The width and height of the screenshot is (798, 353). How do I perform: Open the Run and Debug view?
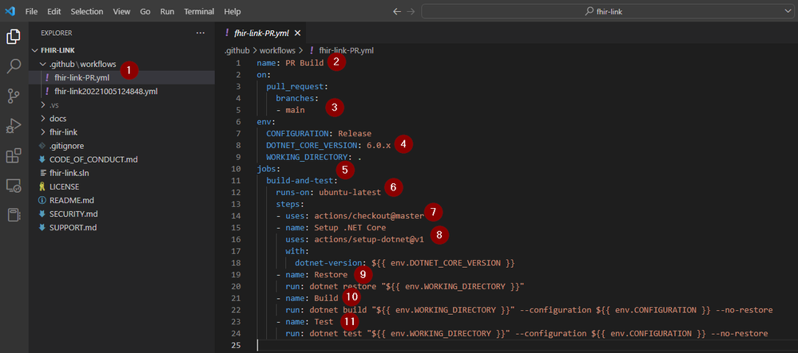click(x=14, y=125)
